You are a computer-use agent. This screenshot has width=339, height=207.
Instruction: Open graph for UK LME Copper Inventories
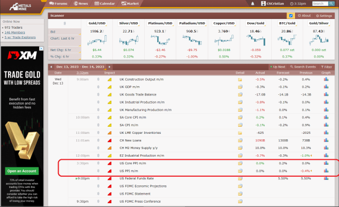coord(326,133)
